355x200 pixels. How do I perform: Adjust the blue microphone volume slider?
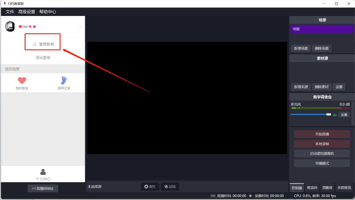click(x=328, y=114)
